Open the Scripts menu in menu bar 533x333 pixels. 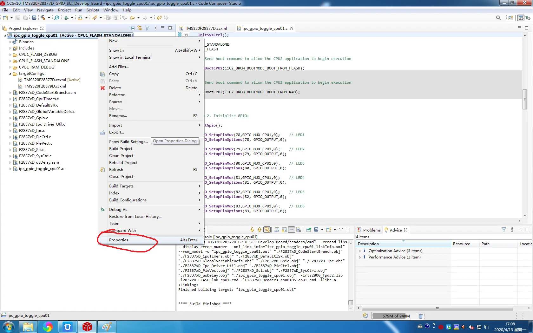(x=93, y=10)
